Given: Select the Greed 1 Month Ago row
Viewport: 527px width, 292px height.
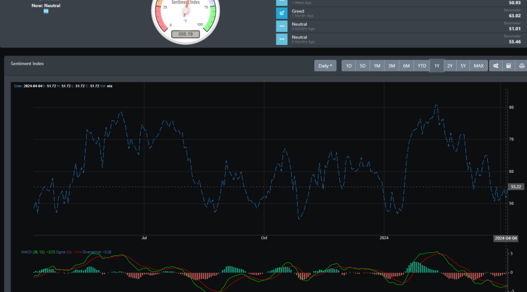Looking at the screenshot, I should coord(401,13).
